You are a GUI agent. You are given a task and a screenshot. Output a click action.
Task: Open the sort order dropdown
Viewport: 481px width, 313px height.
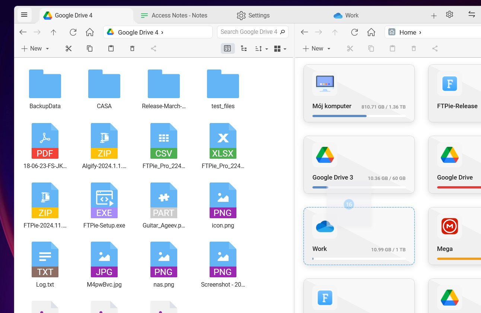click(x=262, y=48)
